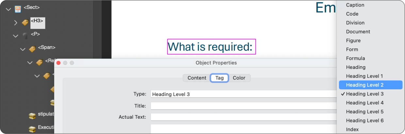Collapse the Span tag node
This screenshot has height=134, width=405.
coord(23,49)
